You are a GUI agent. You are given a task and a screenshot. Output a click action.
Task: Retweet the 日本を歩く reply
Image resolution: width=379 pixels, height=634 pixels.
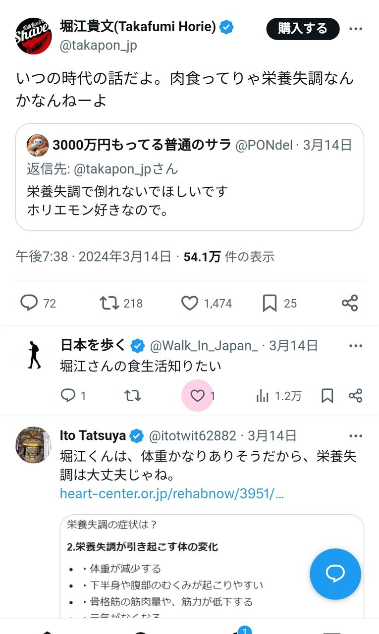[x=132, y=395]
